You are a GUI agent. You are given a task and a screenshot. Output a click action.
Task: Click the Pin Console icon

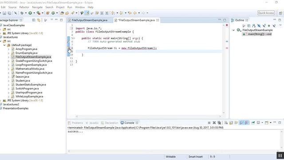tap(253, 123)
